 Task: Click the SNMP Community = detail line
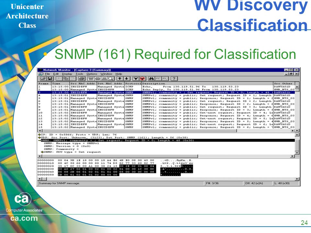coord(61,149)
